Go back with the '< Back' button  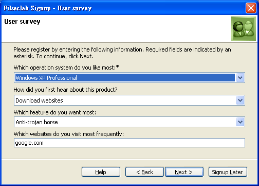tap(144, 172)
